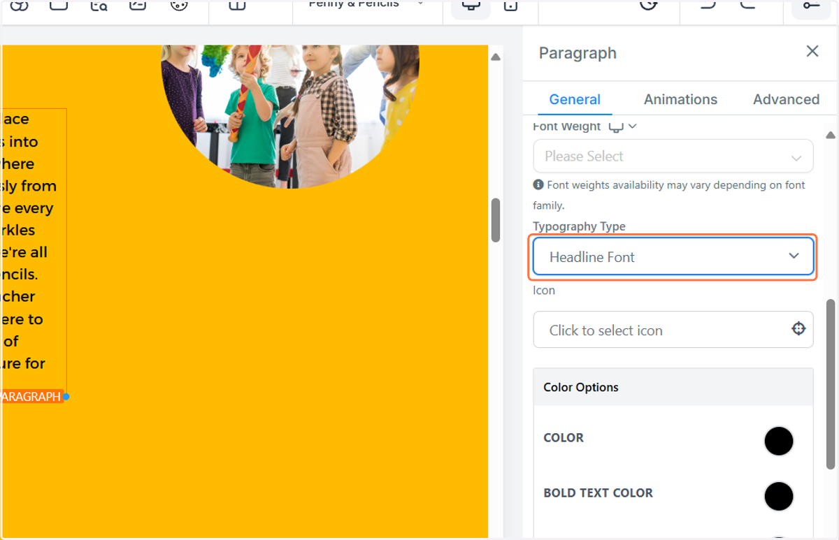Switch to the General tab

coord(575,99)
